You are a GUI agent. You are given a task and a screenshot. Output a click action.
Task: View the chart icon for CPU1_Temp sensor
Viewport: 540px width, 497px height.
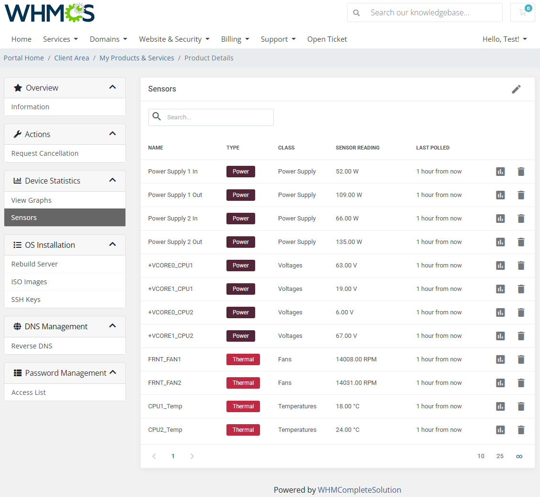pos(500,406)
